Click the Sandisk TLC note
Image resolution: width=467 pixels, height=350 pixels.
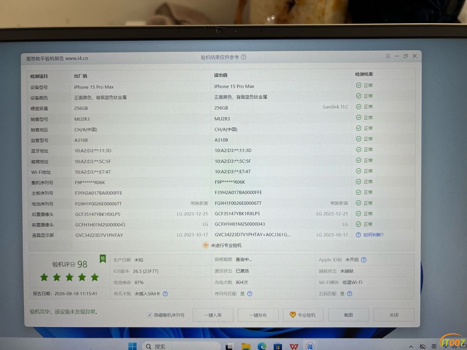(x=335, y=107)
